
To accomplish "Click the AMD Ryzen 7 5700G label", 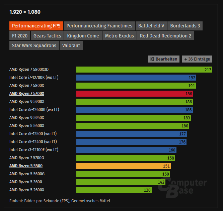I will 27,158.
